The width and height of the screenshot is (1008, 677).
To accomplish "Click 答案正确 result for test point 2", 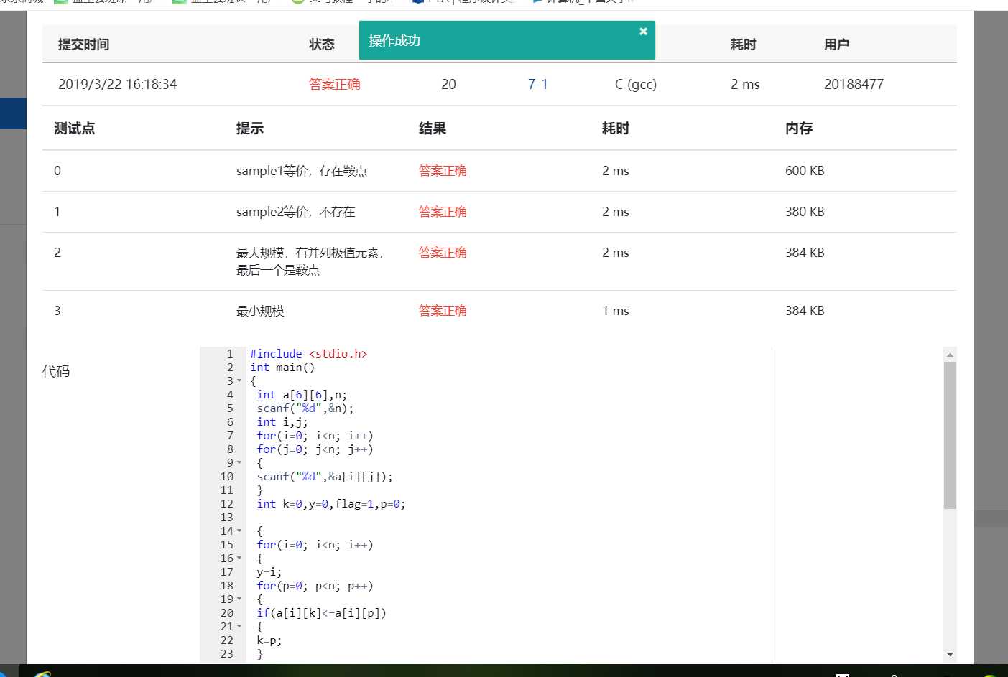I will tap(443, 253).
